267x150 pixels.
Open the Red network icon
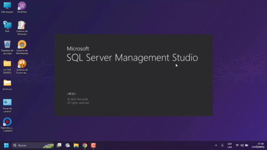pyautogui.click(x=7, y=27)
